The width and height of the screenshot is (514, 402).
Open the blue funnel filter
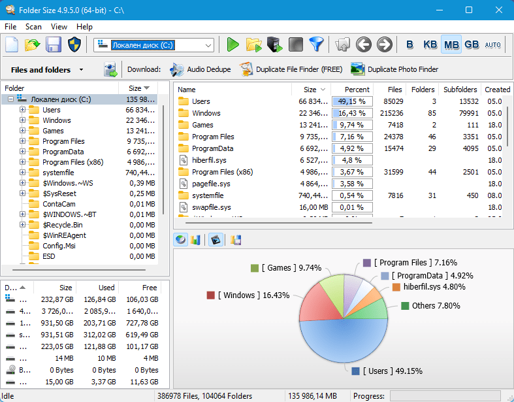click(x=316, y=44)
